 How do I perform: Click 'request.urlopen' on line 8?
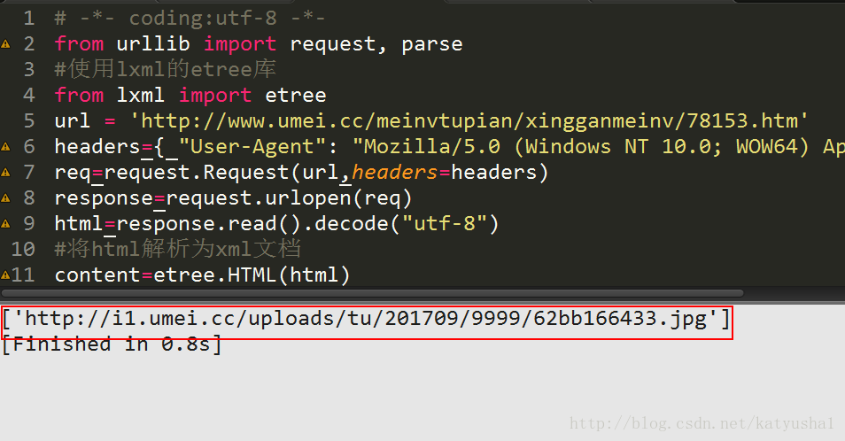(259, 198)
